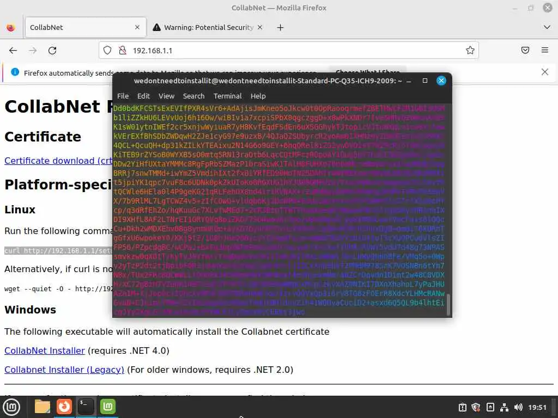558x418 pixels.
Task: Open the volume speaker tray icon
Action: [x=519, y=407]
